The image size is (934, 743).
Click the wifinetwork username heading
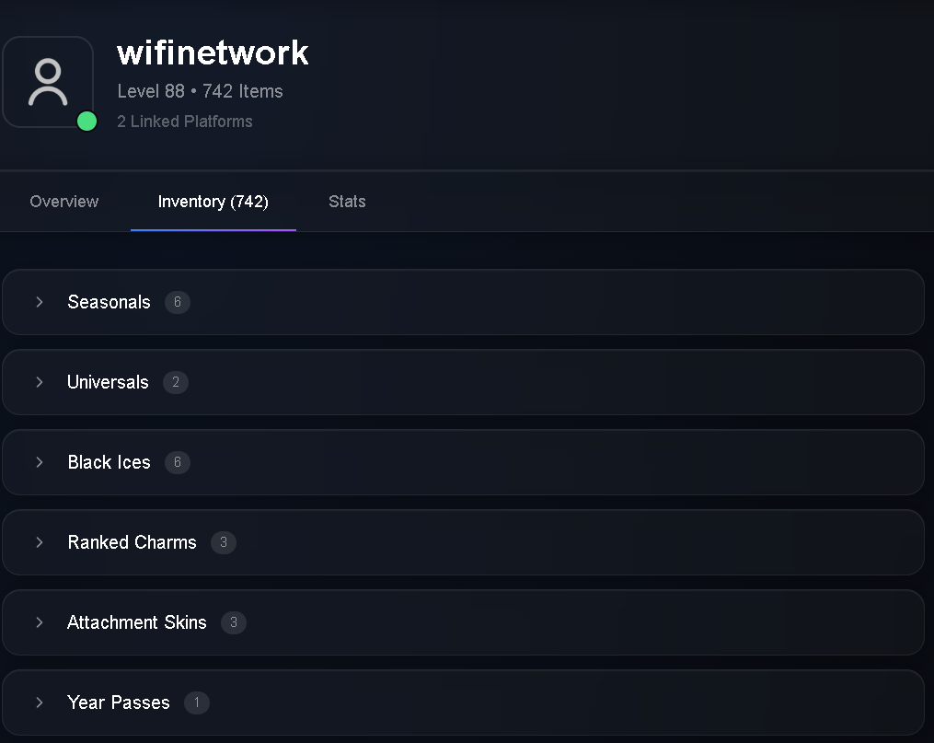click(213, 53)
